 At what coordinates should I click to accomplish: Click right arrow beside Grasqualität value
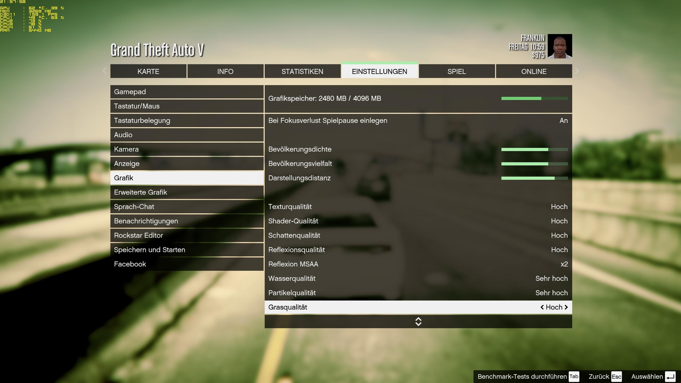point(566,307)
